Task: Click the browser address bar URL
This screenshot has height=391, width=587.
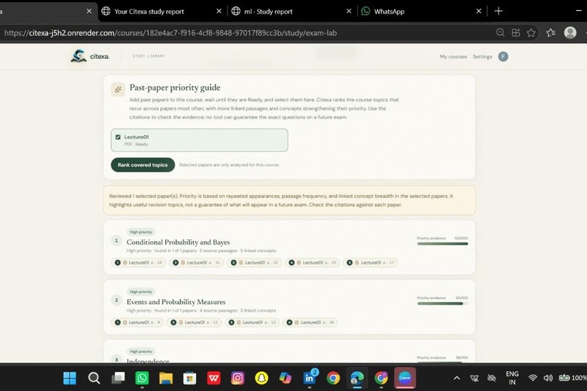Action: pyautogui.click(x=170, y=33)
